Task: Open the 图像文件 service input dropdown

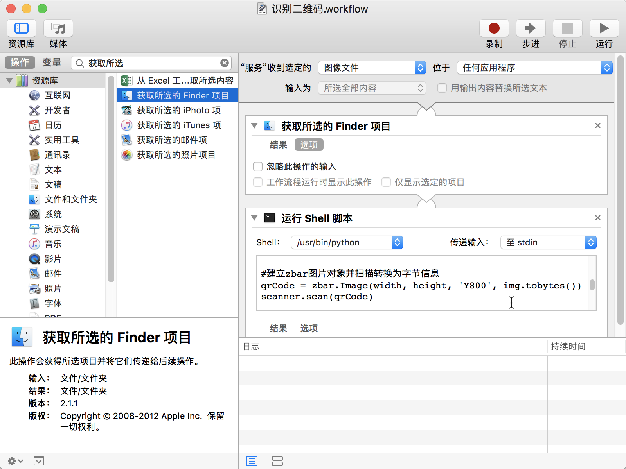Action: click(372, 68)
